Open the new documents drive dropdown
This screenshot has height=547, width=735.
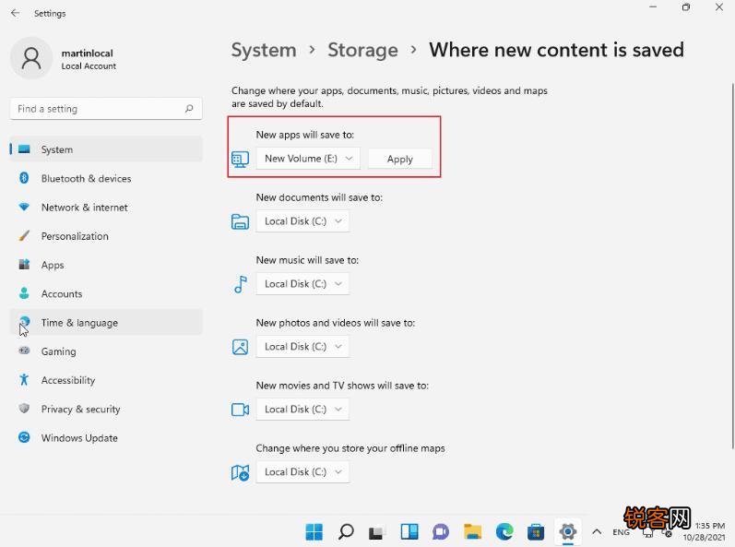click(x=302, y=221)
